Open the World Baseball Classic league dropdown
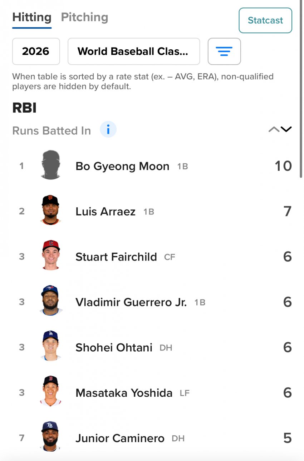304x461 pixels. point(133,51)
